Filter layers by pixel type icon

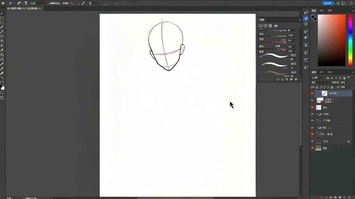(x=328, y=78)
